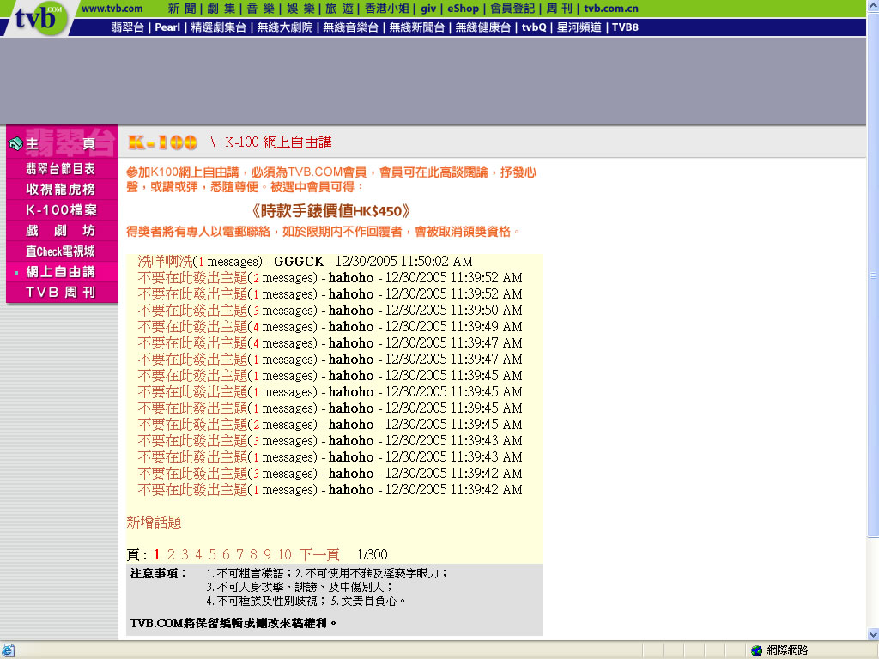
Task: Select 無綫音樂台 channel link
Action: (351, 27)
